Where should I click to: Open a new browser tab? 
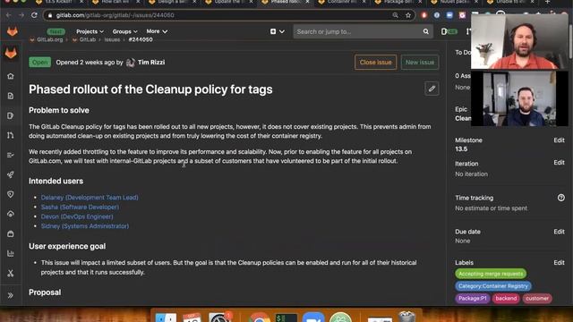point(547,2)
